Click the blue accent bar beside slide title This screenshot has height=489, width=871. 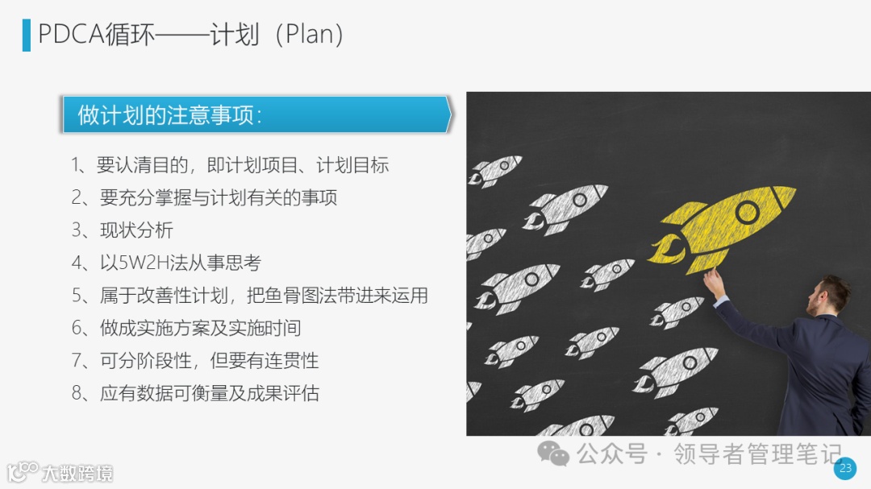click(26, 35)
